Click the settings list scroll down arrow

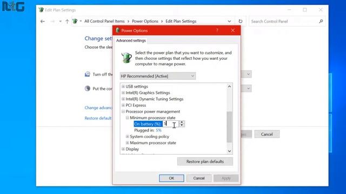pos(229,151)
